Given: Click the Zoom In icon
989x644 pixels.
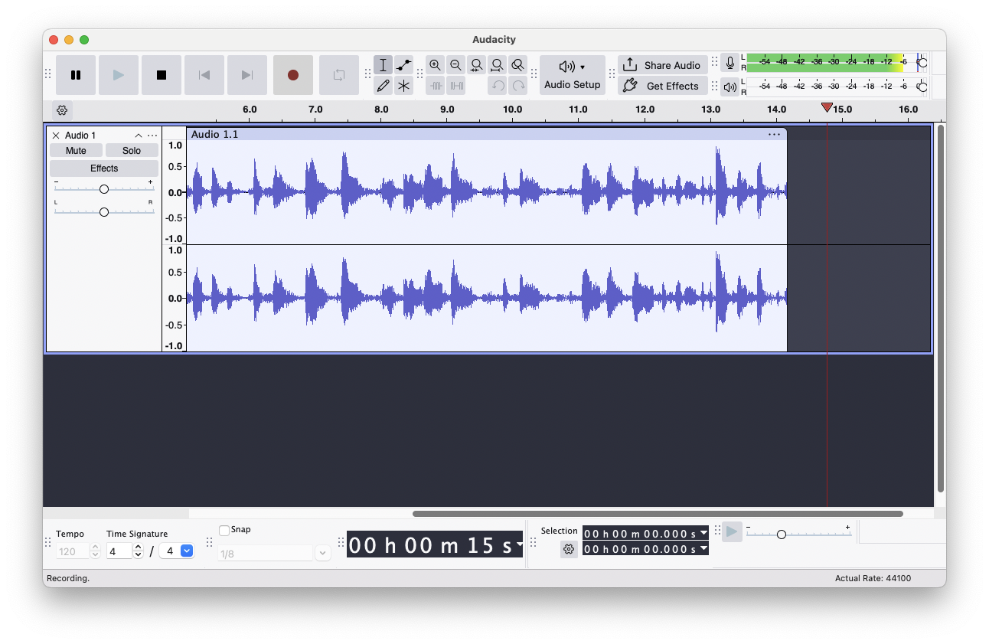Looking at the screenshot, I should tap(435, 65).
